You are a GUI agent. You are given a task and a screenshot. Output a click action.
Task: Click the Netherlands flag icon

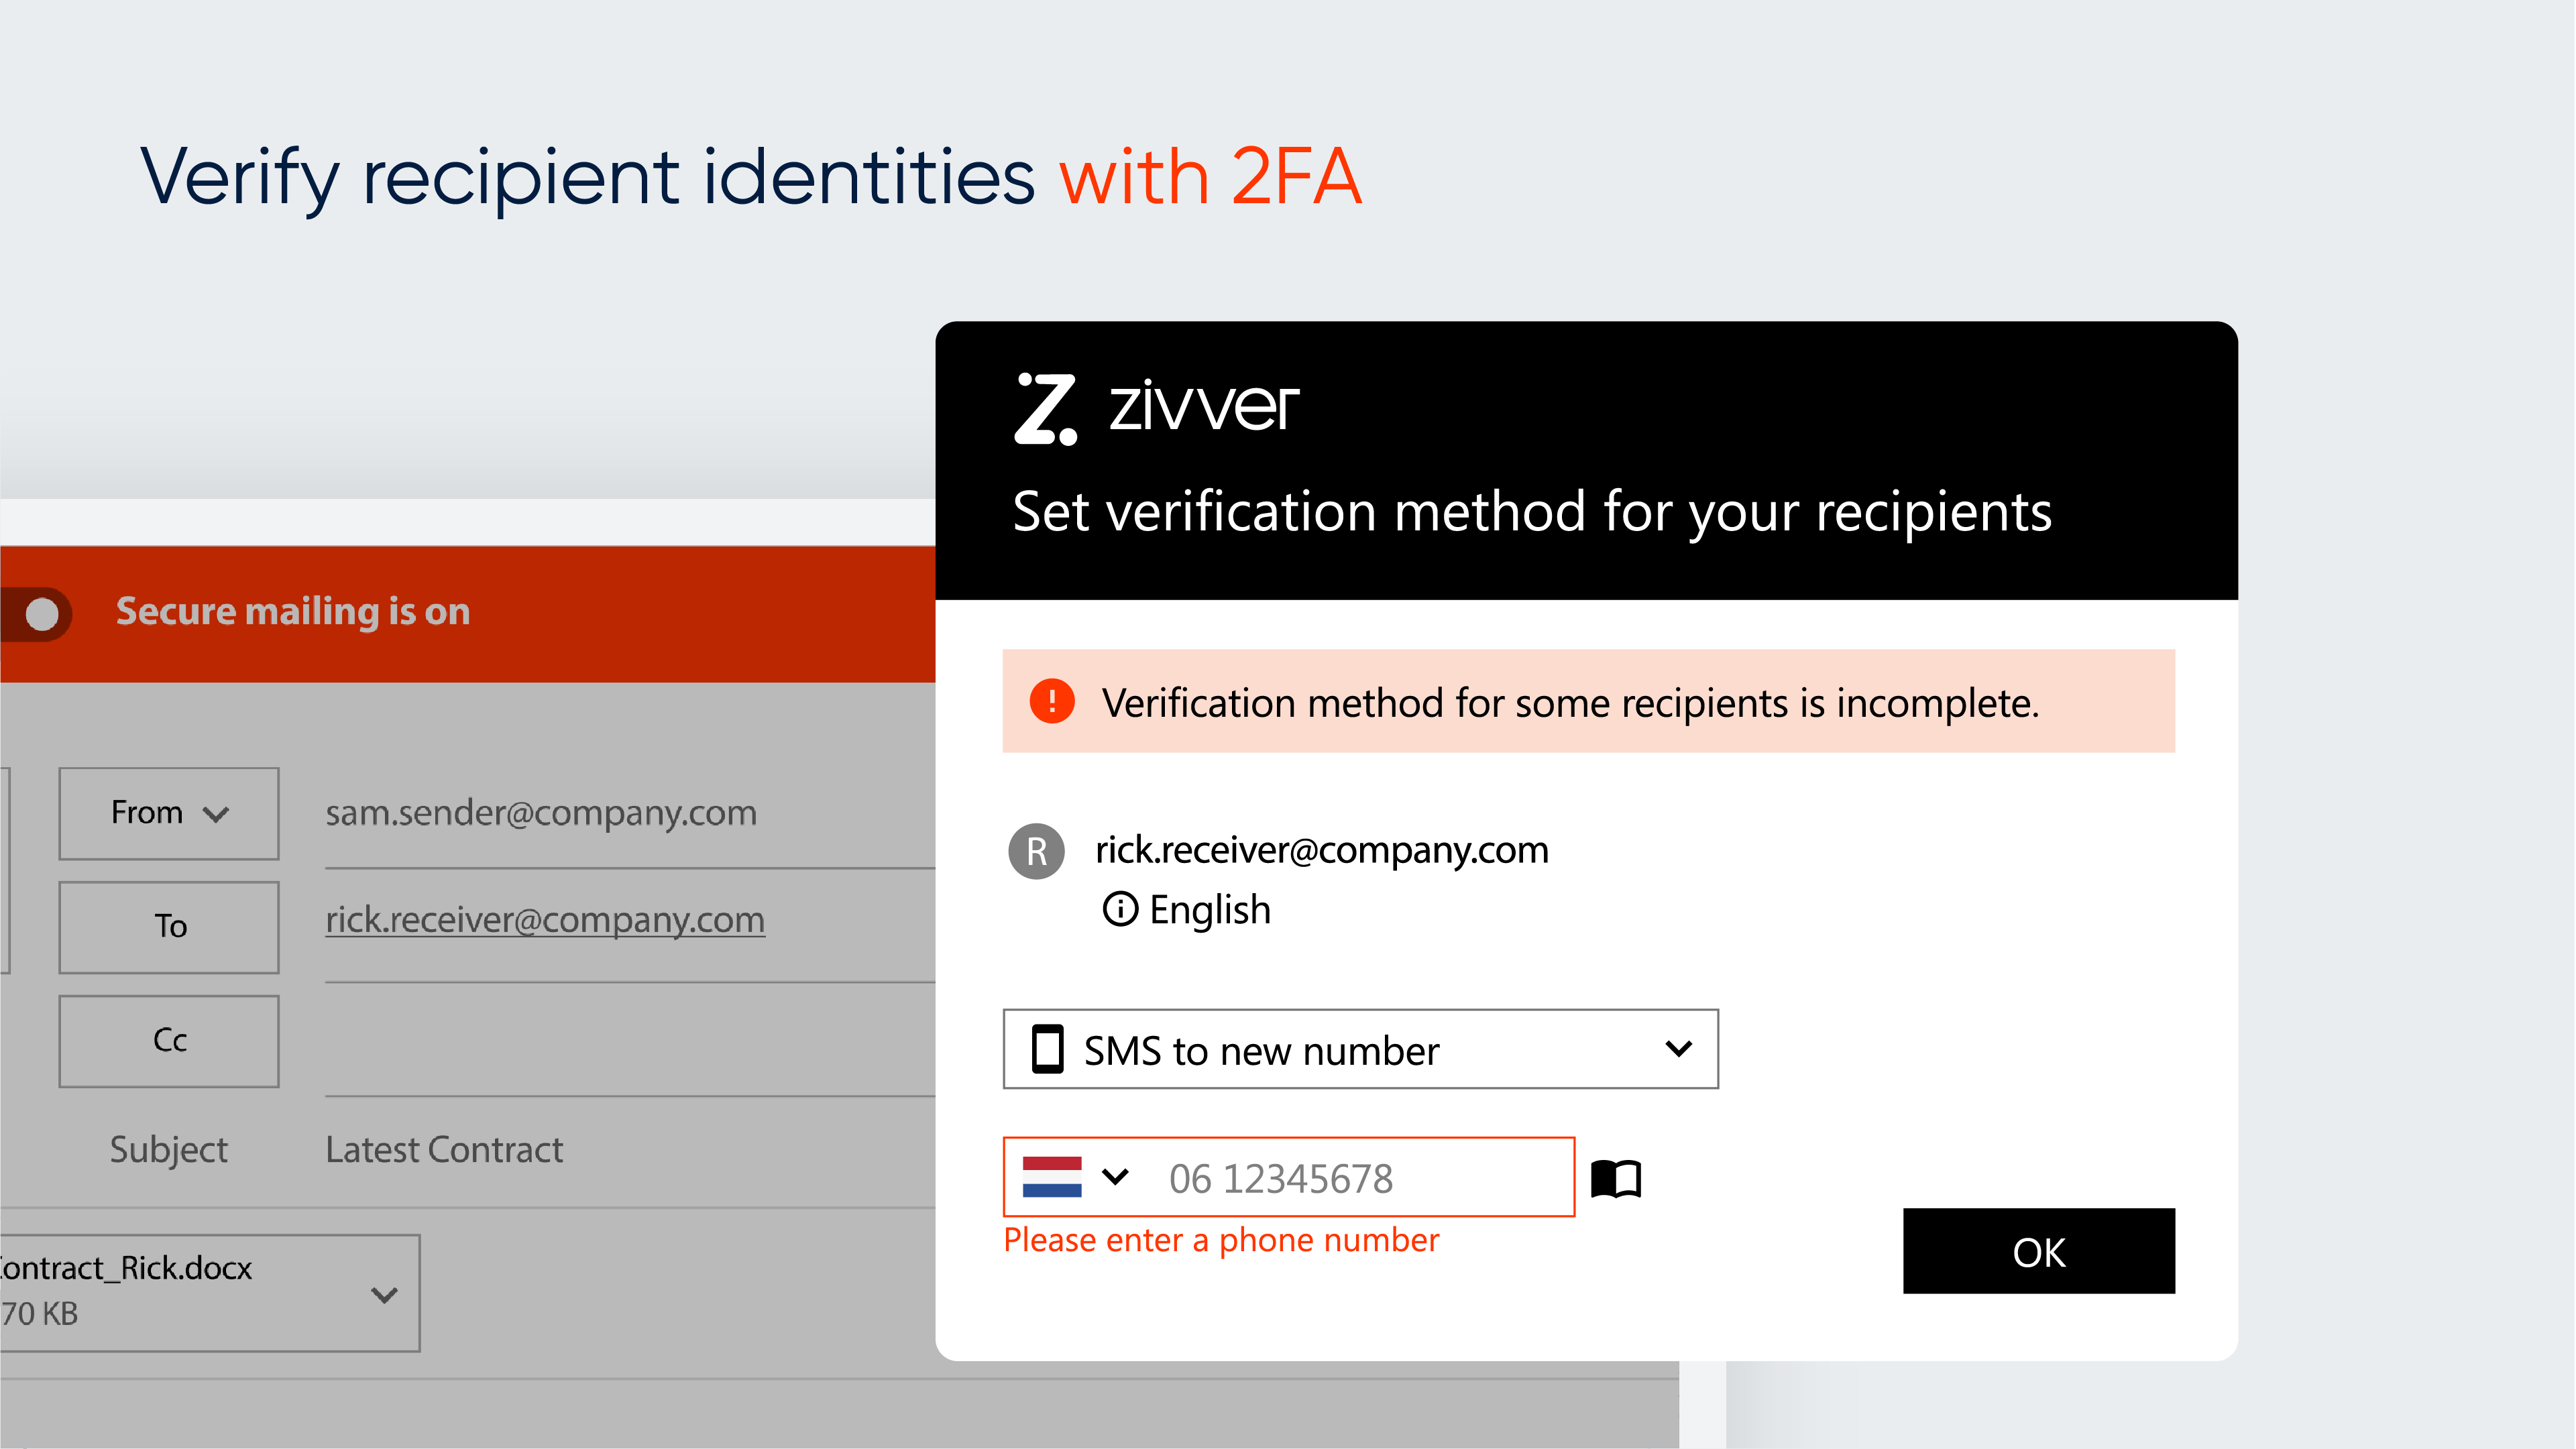[1052, 1177]
